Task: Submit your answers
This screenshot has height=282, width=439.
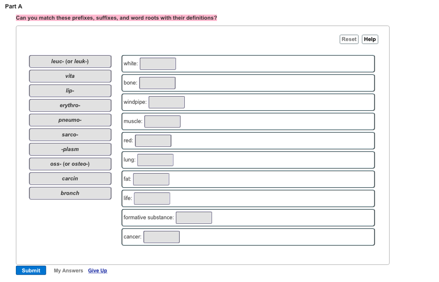Action: point(30,270)
